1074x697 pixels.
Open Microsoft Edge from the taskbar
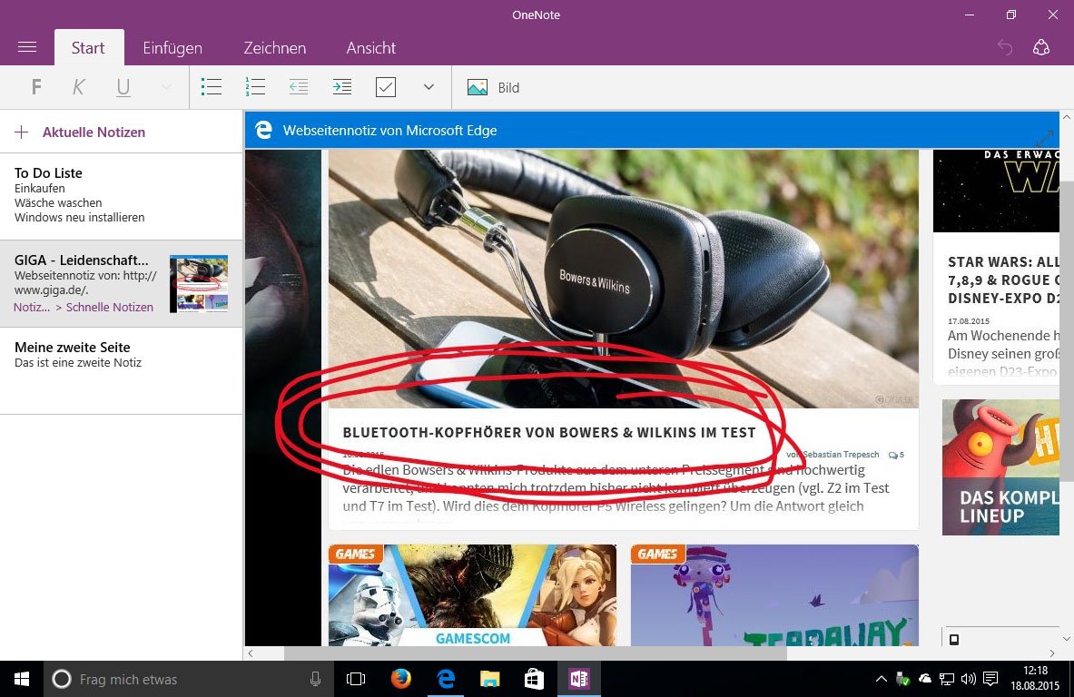tap(446, 679)
